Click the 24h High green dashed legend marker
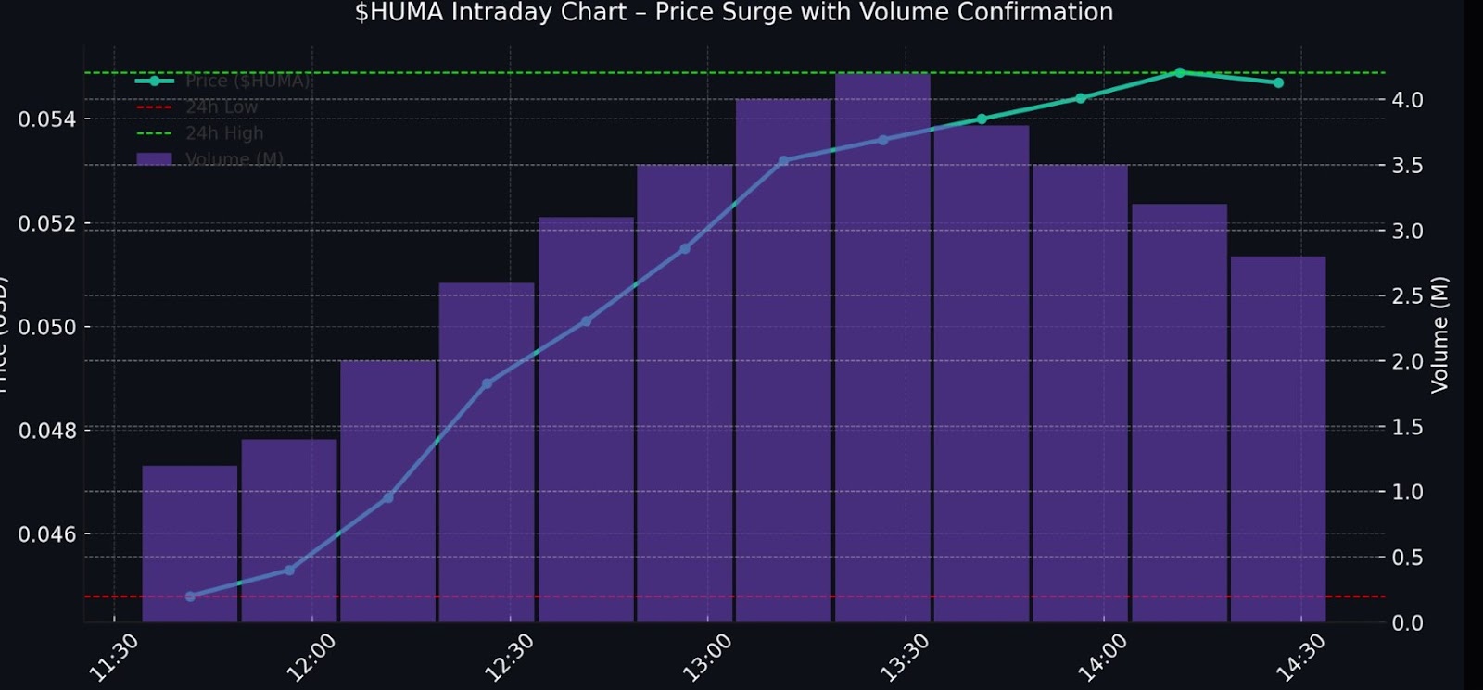The height and width of the screenshot is (690, 1483). (154, 133)
